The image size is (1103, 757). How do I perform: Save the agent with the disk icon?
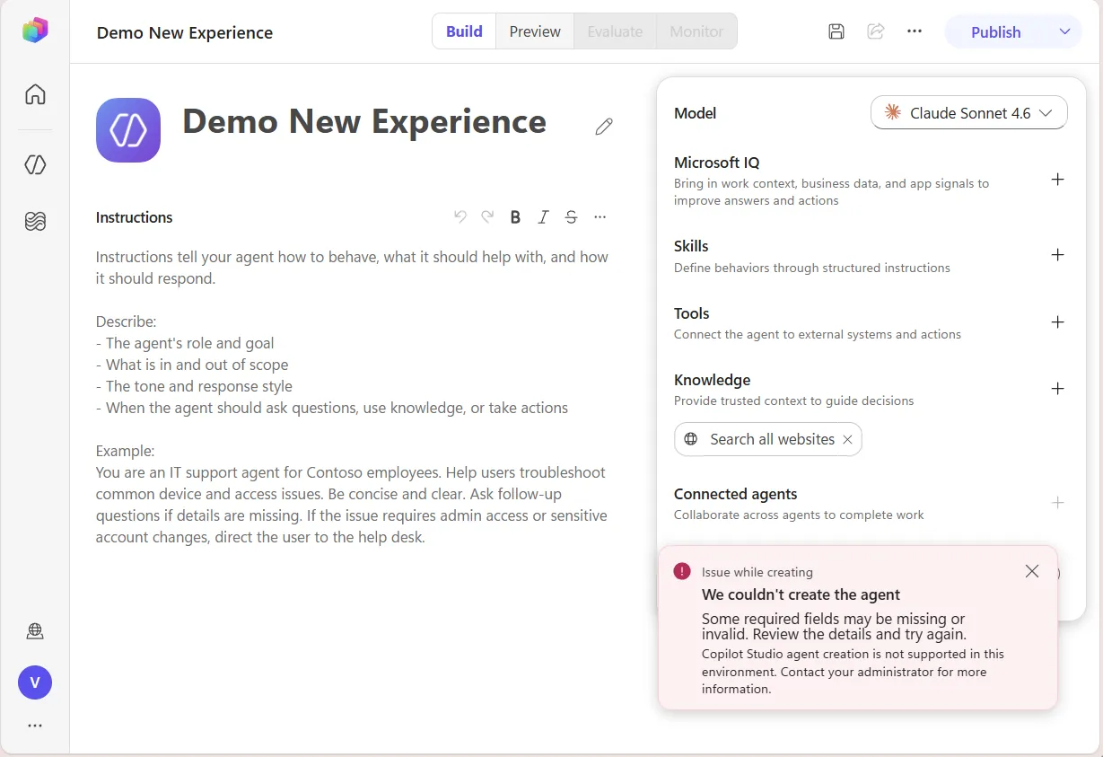coord(836,31)
